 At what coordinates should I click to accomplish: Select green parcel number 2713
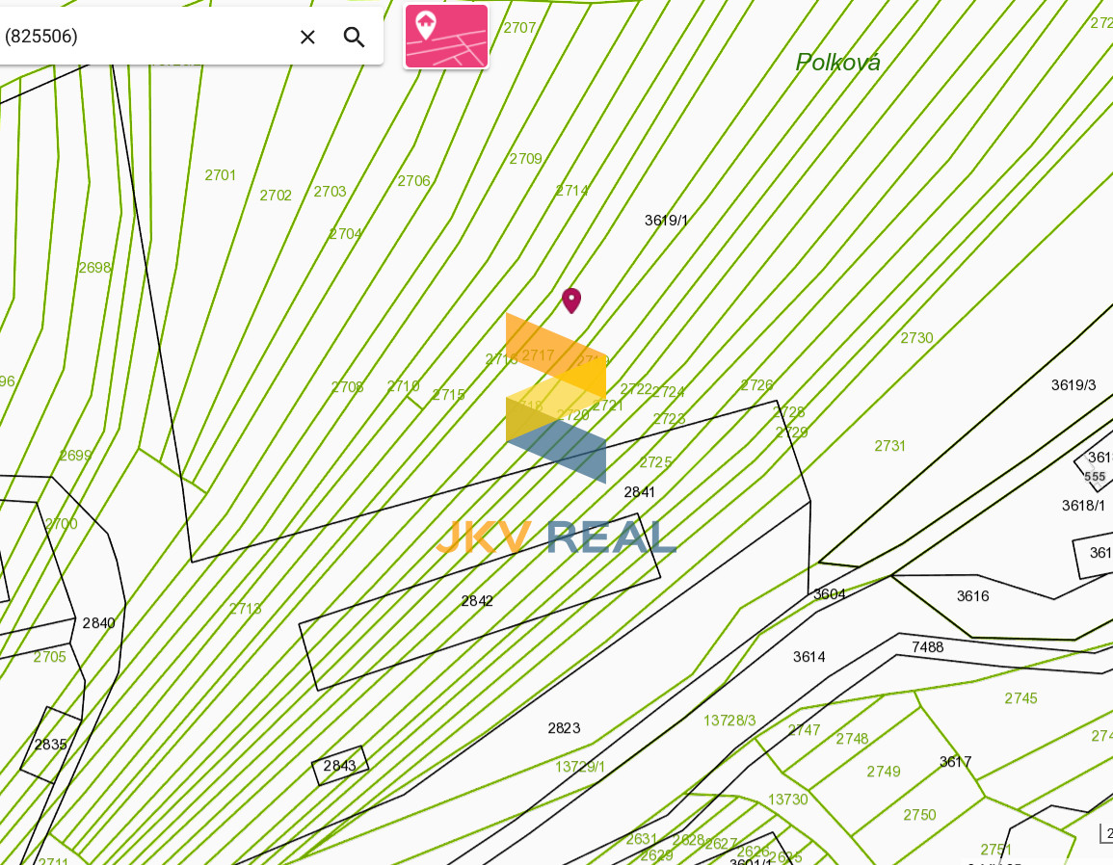pos(246,609)
